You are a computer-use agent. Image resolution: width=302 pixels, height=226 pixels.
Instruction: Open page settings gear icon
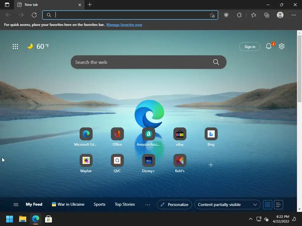click(282, 46)
